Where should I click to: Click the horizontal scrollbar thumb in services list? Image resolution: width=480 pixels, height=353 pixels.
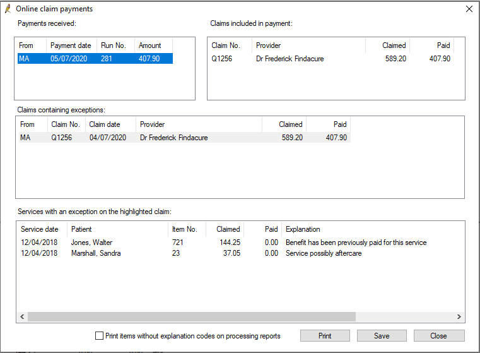point(192,316)
